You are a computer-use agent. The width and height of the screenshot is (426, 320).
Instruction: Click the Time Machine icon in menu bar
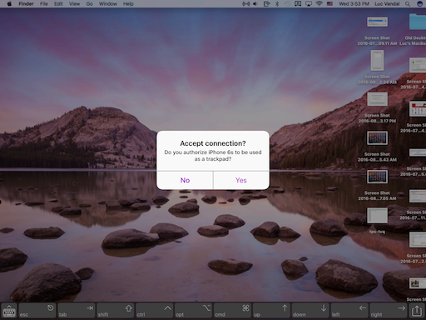pyautogui.click(x=287, y=4)
